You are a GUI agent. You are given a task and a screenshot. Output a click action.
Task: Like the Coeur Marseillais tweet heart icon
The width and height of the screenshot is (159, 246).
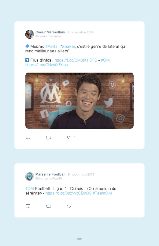(x=69, y=138)
